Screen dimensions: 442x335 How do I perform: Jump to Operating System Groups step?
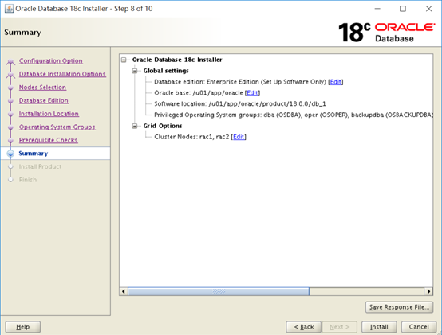[57, 127]
